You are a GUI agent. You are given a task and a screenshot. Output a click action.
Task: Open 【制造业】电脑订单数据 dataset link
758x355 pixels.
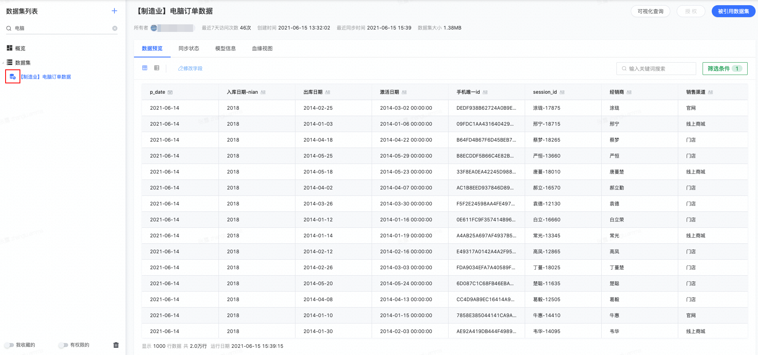(46, 77)
